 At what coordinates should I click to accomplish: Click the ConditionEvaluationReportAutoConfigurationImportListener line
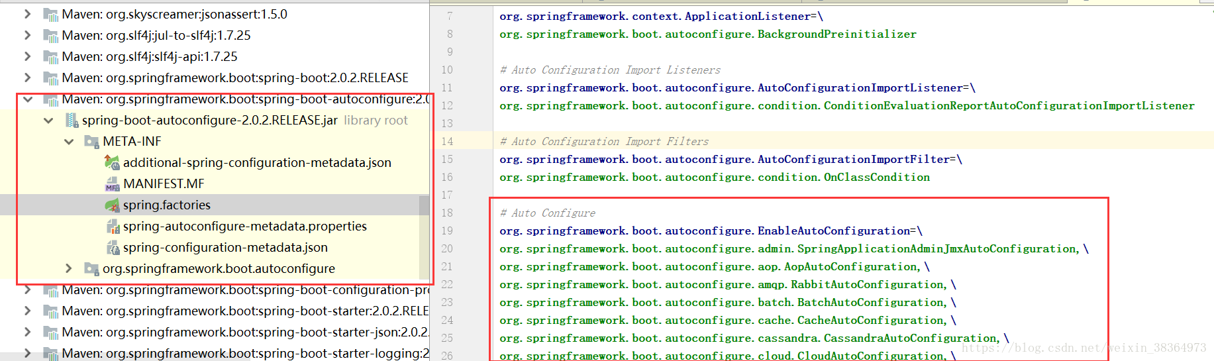[x=847, y=105]
